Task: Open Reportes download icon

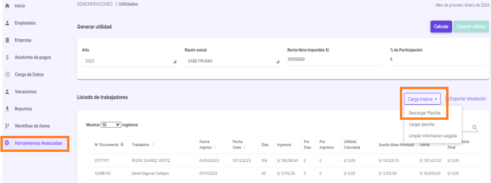Action: pos(8,109)
